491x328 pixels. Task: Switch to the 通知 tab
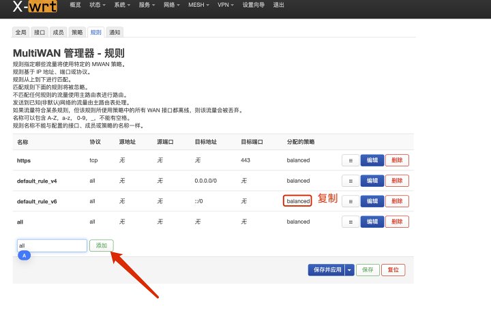[x=115, y=32]
